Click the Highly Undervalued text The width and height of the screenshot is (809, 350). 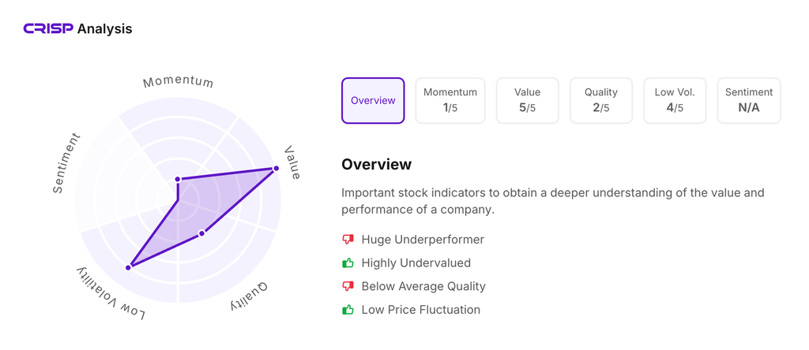click(x=416, y=262)
